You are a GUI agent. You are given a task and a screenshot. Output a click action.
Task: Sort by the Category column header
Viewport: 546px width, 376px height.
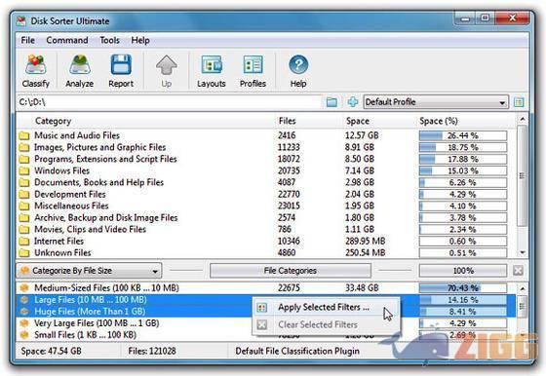pos(53,121)
